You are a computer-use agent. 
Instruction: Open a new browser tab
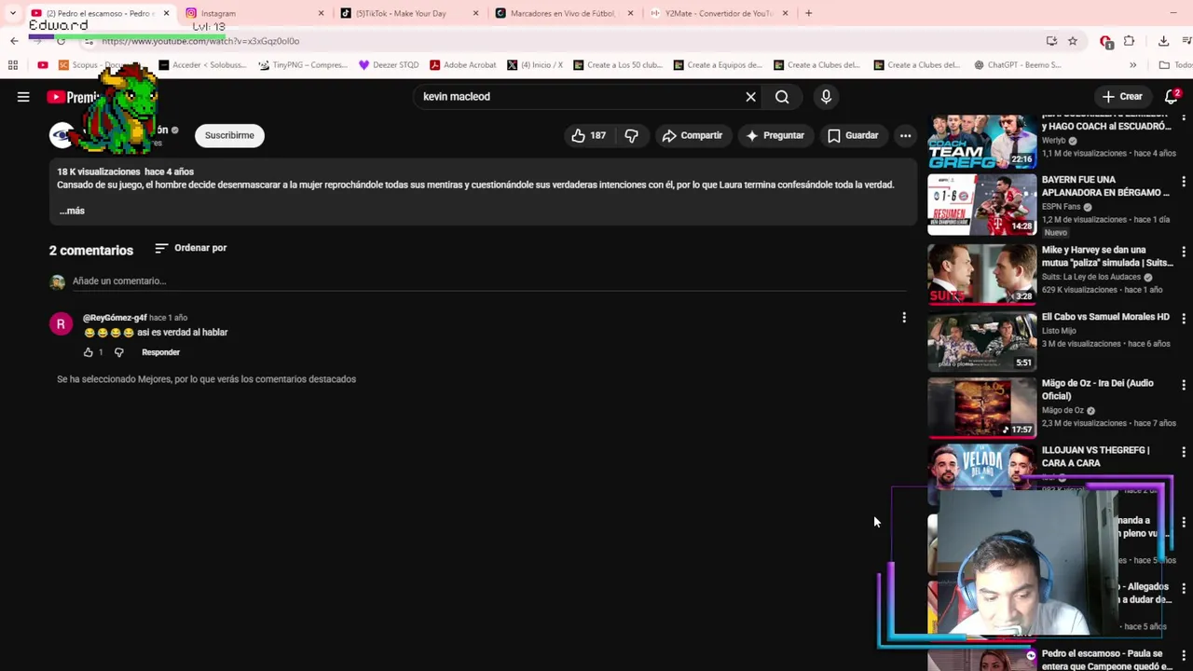(x=808, y=13)
